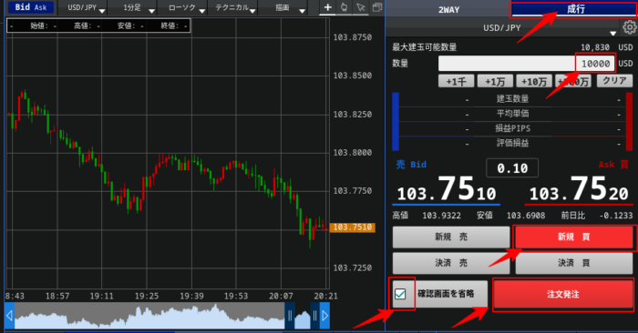Switch to the 成行 tab
The image size is (638, 333).
(x=575, y=9)
